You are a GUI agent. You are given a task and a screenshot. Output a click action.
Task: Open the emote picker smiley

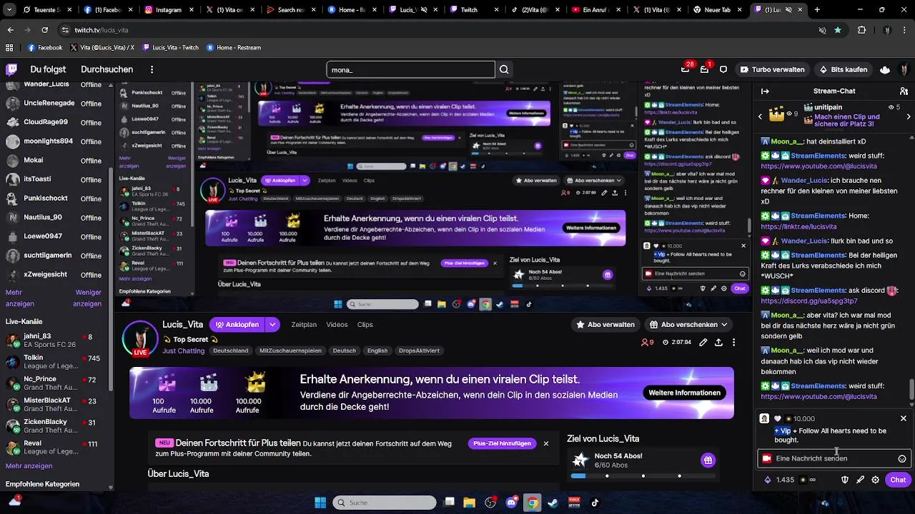(x=902, y=458)
